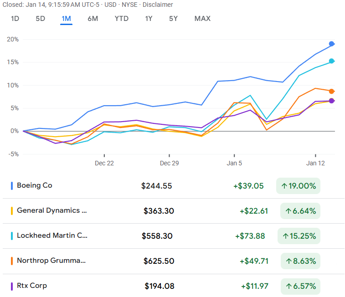This screenshot has width=345, height=297.
Task: Click the +$39.05 change value
Action: 248,186
